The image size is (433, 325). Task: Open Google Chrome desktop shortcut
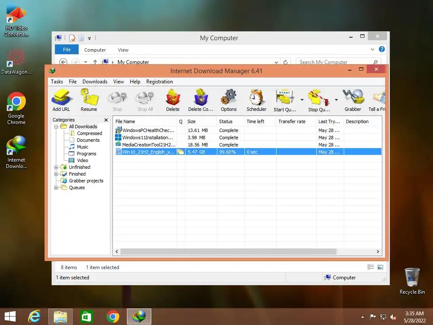click(16, 109)
